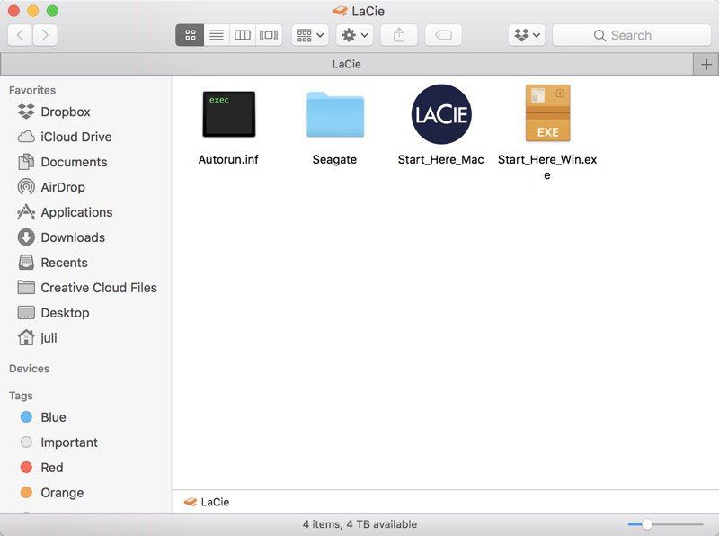719x536 pixels.
Task: Switch to column view
Action: click(242, 35)
